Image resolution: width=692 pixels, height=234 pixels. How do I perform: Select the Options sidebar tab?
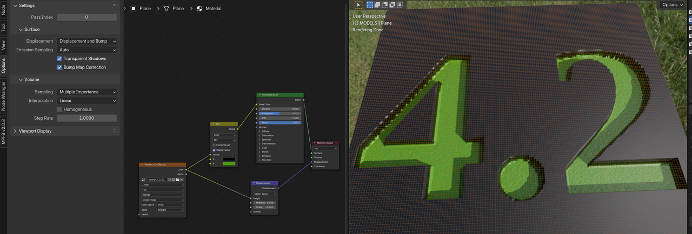point(3,66)
